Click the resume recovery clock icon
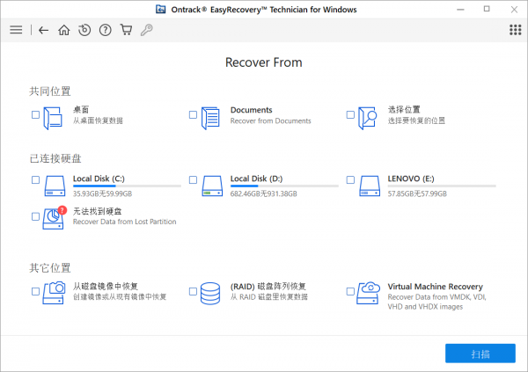 point(84,30)
